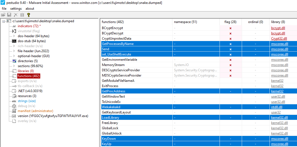The height and width of the screenshot is (147, 297).
Task: Select the GetWindowText function row
Action: [113, 97]
